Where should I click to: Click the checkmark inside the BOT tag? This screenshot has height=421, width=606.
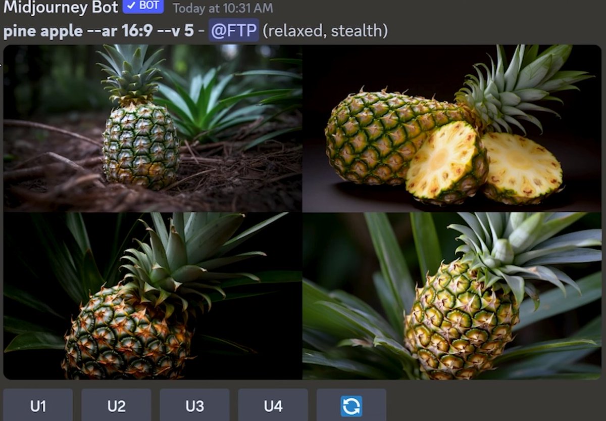[130, 7]
